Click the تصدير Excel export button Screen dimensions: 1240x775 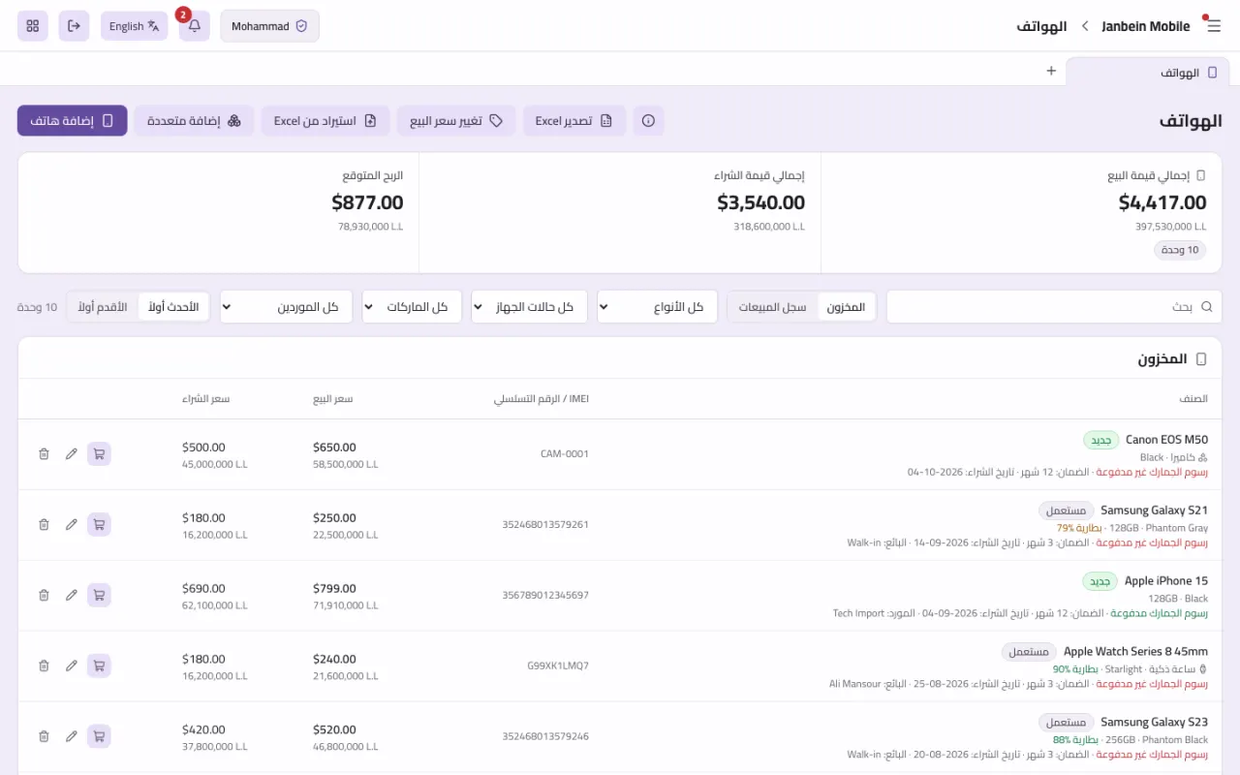[574, 121]
